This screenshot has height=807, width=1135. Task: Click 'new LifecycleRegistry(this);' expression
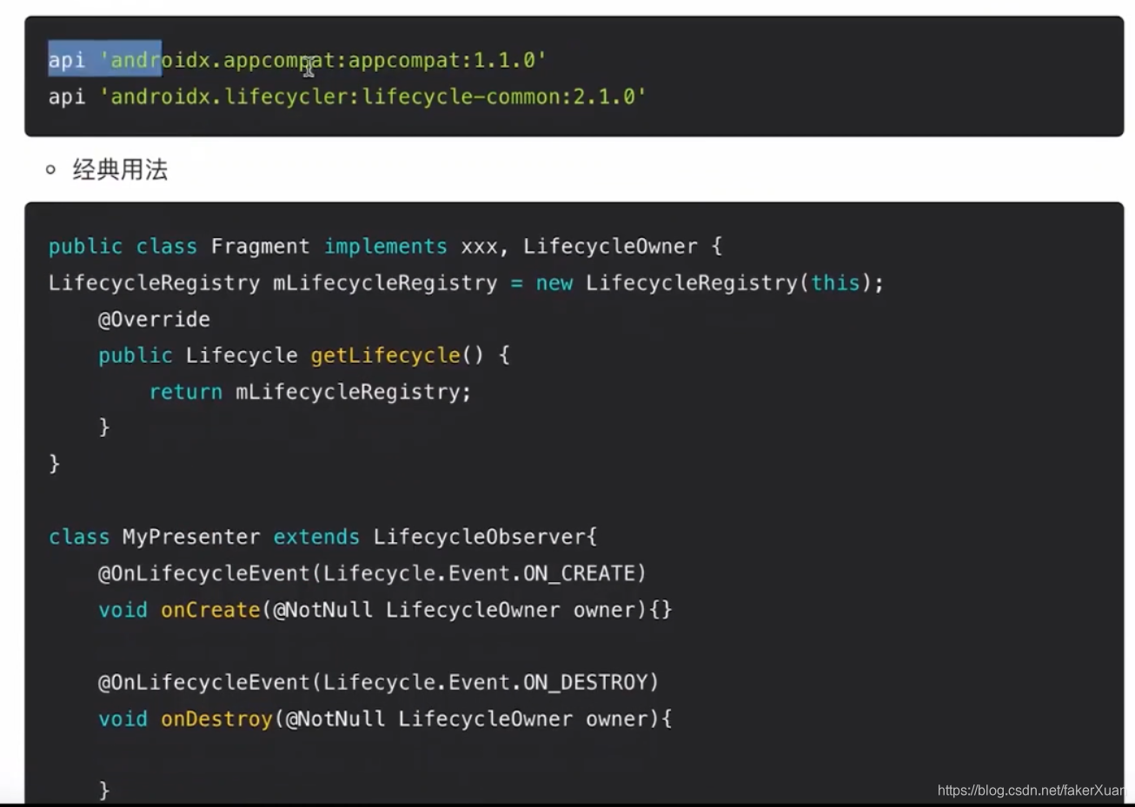point(709,283)
